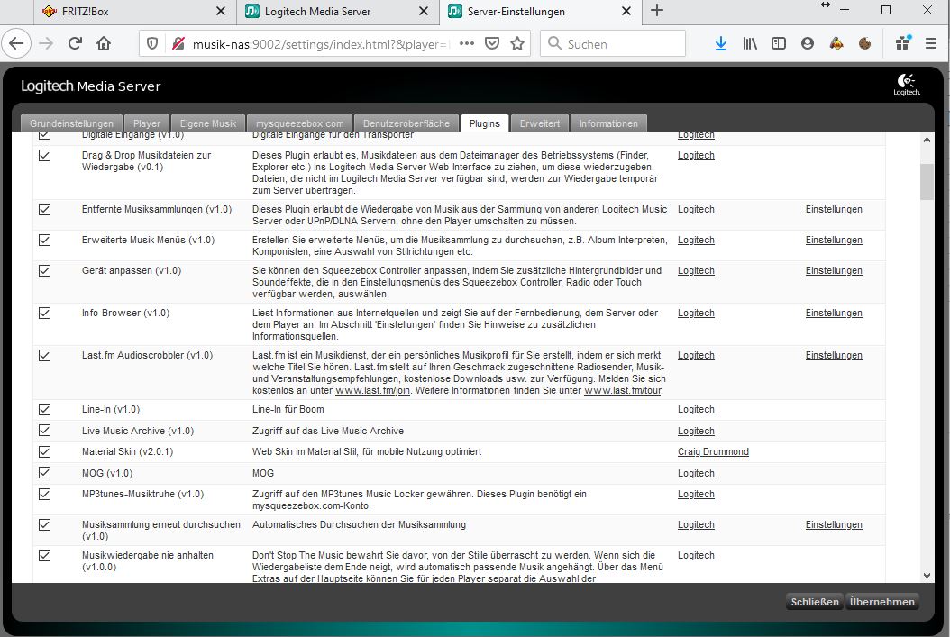Uncheck Info-Browser plugin
Image resolution: width=950 pixels, height=637 pixels.
tap(45, 313)
